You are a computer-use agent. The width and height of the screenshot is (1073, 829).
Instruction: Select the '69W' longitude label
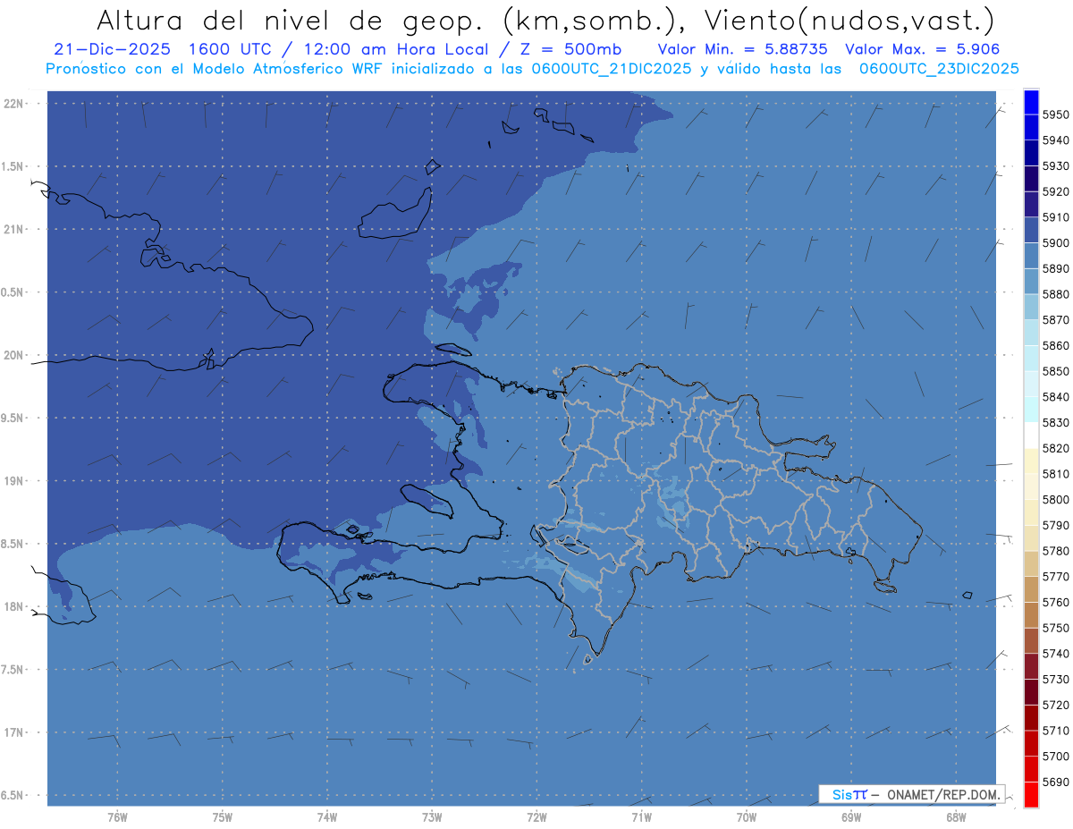pos(851,817)
